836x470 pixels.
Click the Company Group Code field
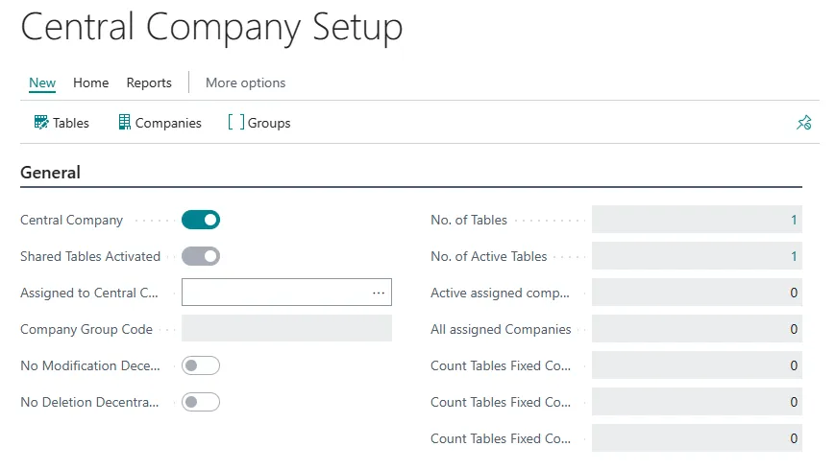coord(286,329)
